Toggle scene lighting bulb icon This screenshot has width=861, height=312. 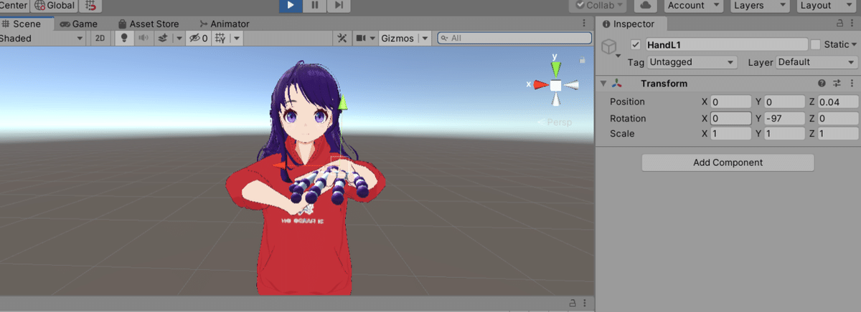[x=123, y=38]
